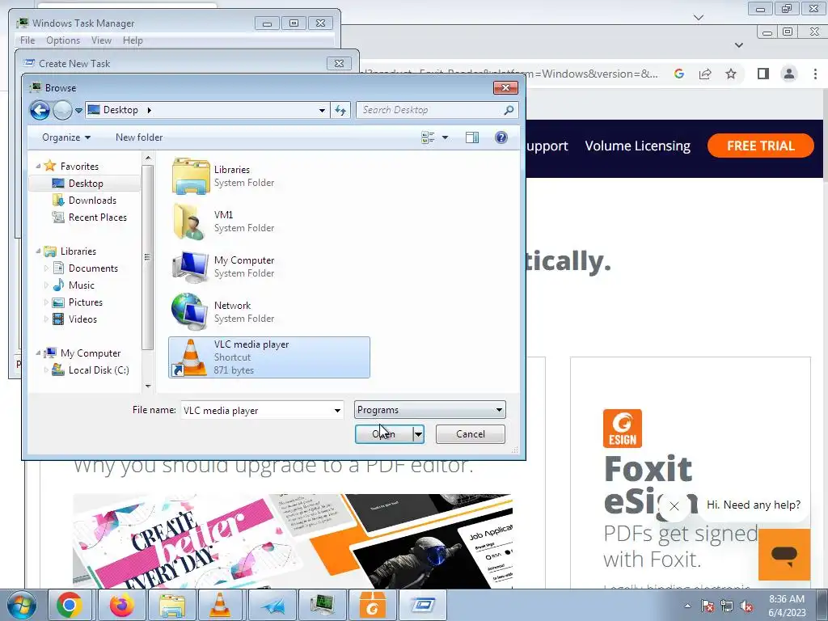Click the Windows Start orb
The height and width of the screenshot is (621, 828).
click(x=22, y=606)
